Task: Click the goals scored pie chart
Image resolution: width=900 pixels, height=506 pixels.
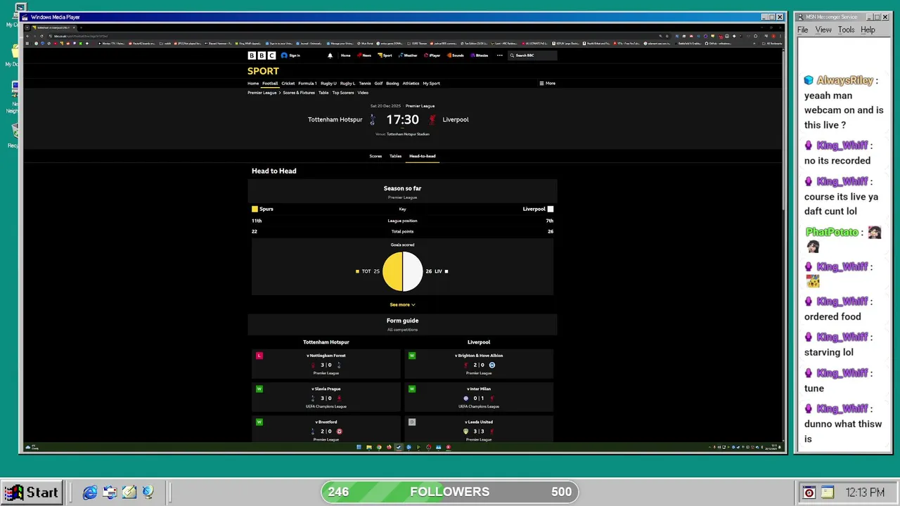Action: pos(403,271)
